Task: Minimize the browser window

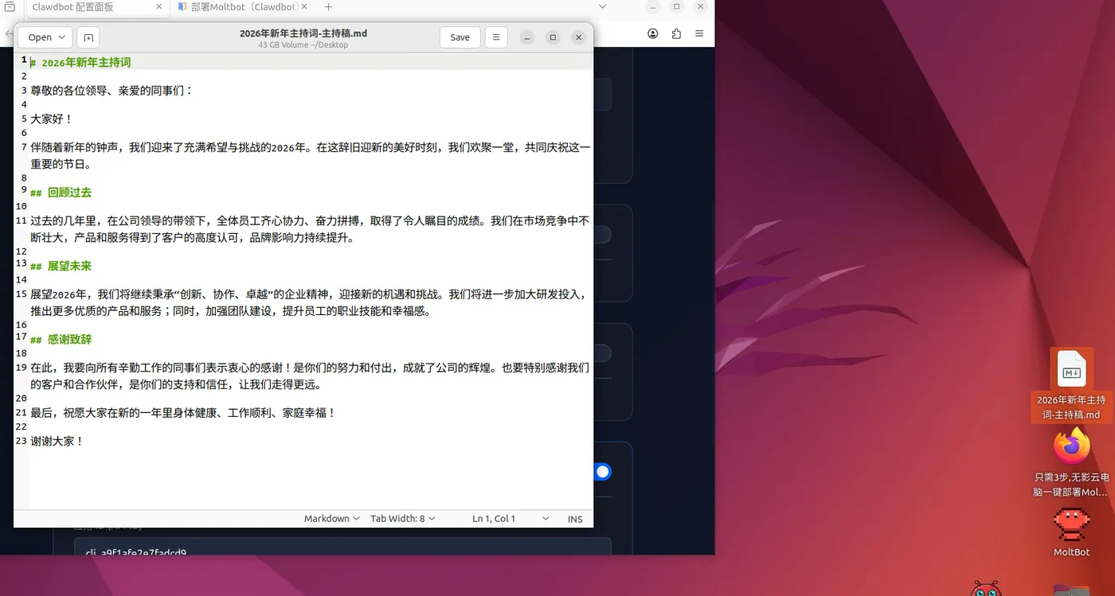Action: tap(653, 7)
